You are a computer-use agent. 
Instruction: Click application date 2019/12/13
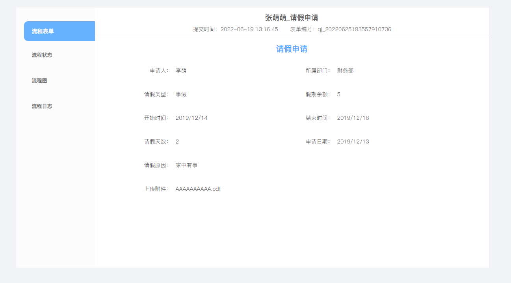coord(353,141)
